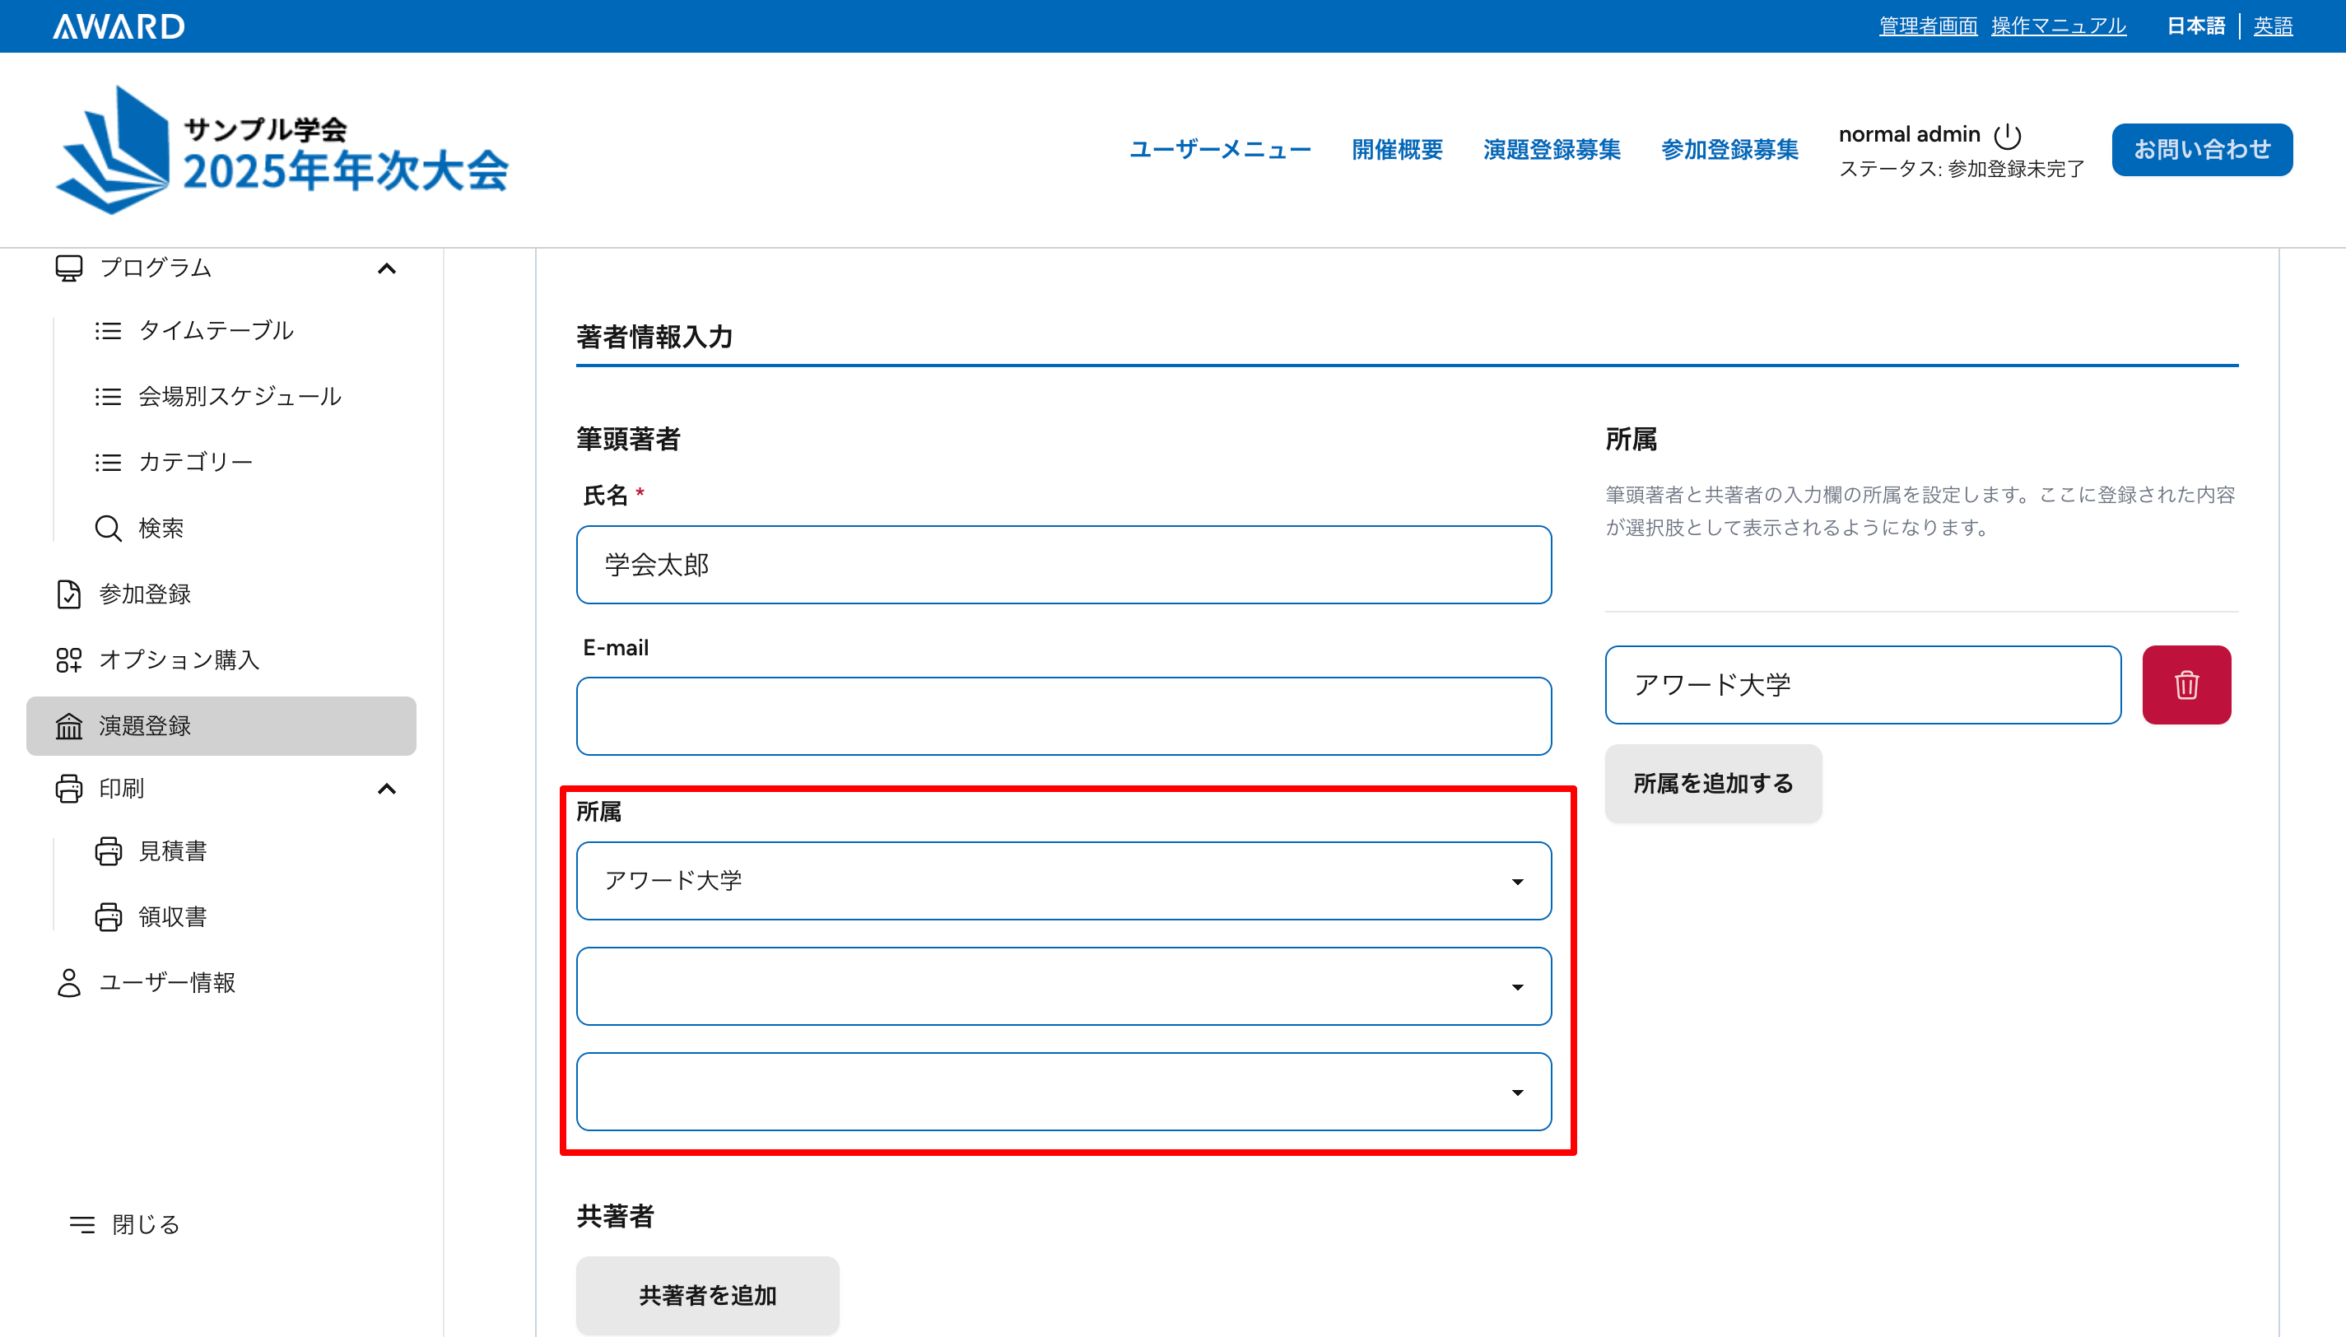Open ユーザーメニュー in the top navigation
Viewport: 2346px width, 1337px height.
click(1220, 150)
